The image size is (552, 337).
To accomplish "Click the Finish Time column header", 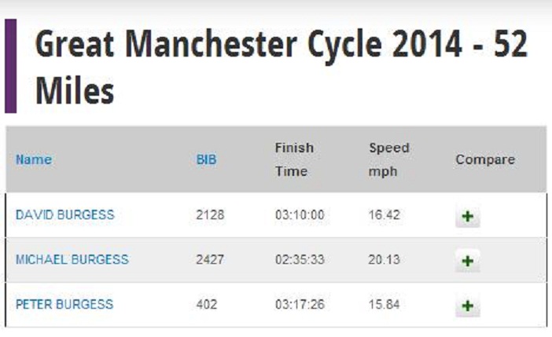I will tap(294, 159).
